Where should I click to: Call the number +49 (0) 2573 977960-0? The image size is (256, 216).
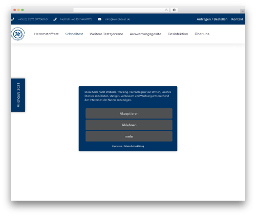pyautogui.click(x=33, y=19)
